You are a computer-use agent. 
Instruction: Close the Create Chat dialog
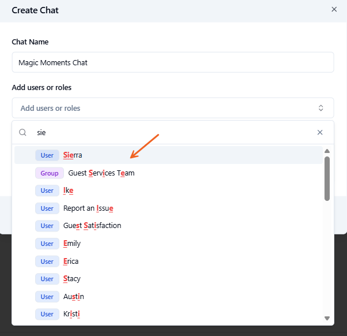[x=334, y=10]
